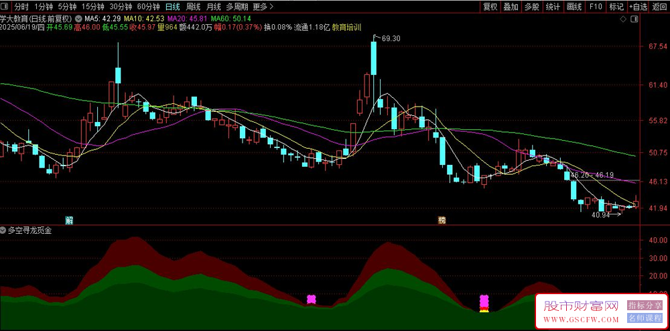Toggle the left sidebar panel icon

5,7
